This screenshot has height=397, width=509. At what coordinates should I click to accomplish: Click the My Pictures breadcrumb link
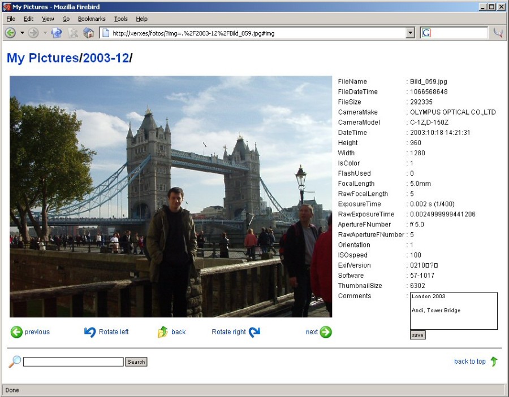tap(42, 58)
